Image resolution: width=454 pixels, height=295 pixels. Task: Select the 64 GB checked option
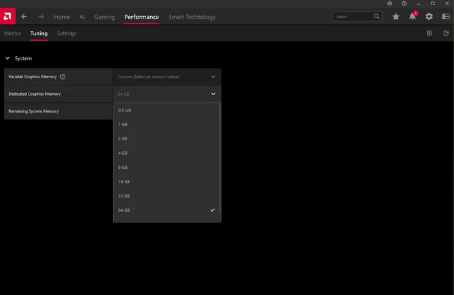pyautogui.click(x=167, y=210)
